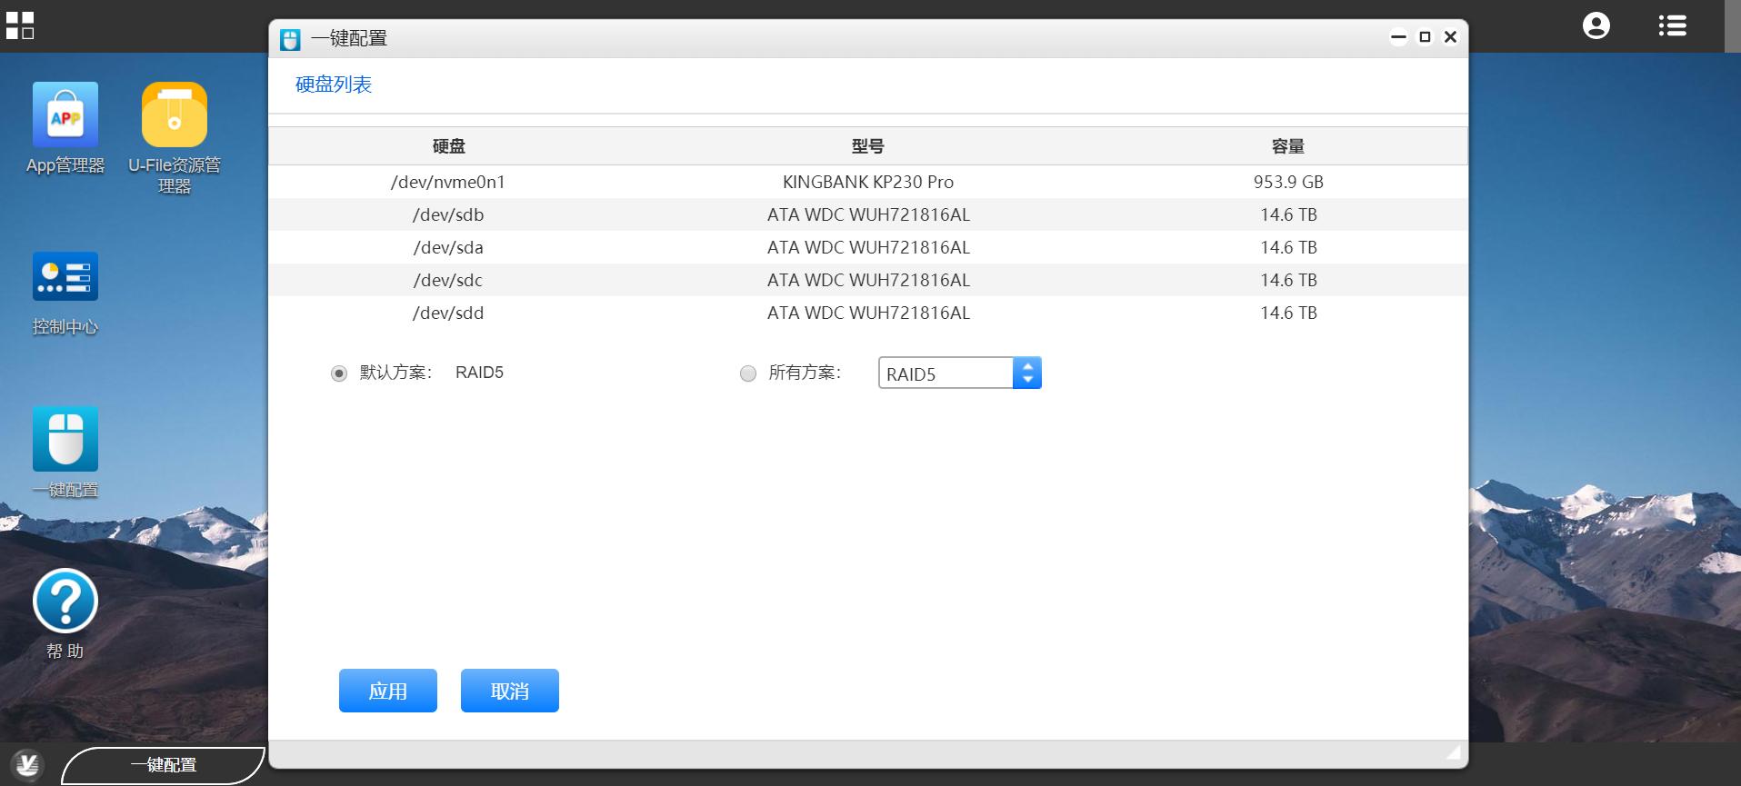
Task: Click the 一键配置 window title icon
Action: tap(290, 39)
